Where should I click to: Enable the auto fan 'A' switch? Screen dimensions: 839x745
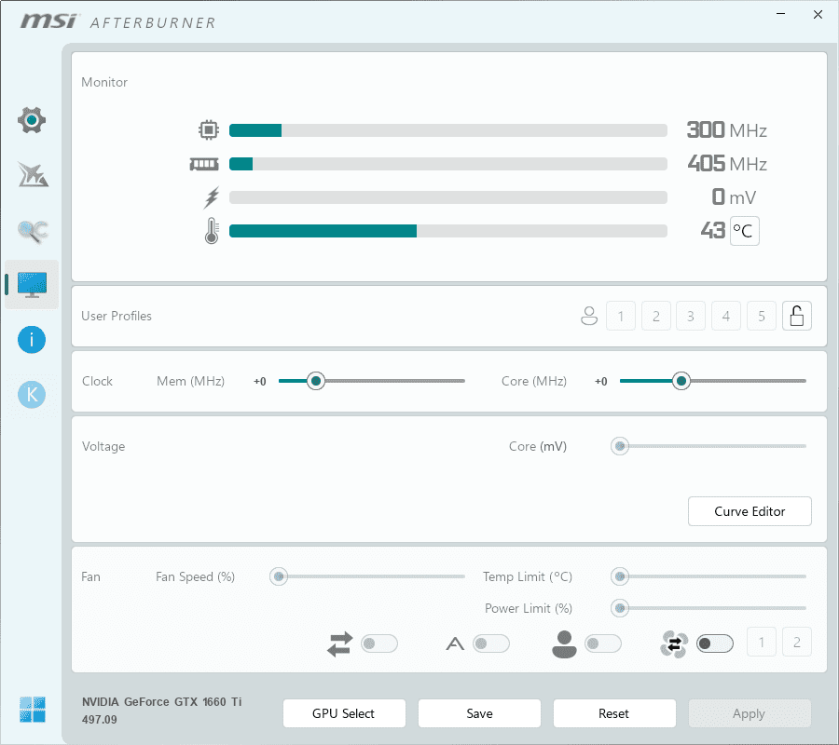[x=491, y=643]
